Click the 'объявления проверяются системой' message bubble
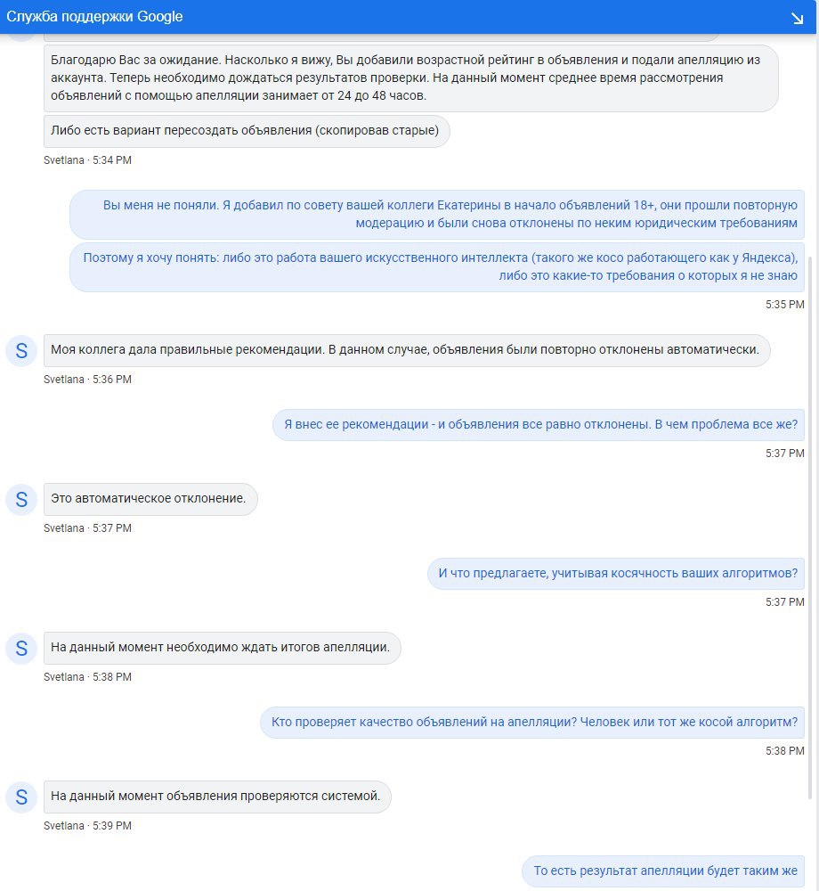The height and width of the screenshot is (891, 819). [x=217, y=797]
